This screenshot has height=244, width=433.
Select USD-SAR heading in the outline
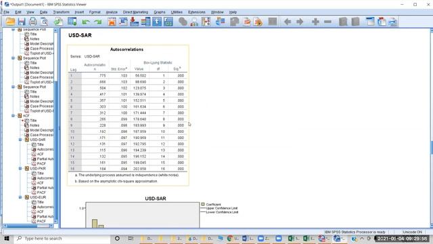[x=38, y=140]
